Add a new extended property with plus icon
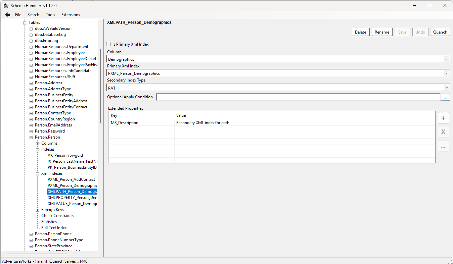The width and height of the screenshot is (453, 264). (443, 118)
